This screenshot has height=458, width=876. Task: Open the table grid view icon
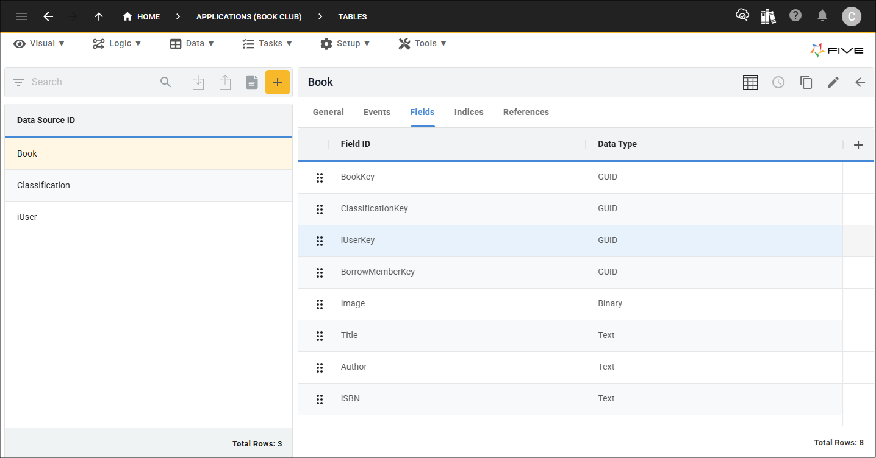point(750,82)
